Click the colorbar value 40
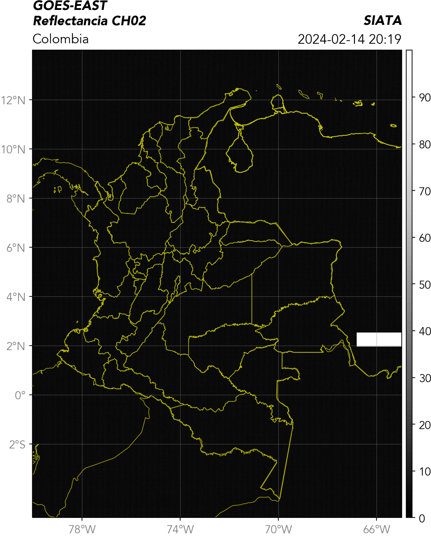Screen dimensions: 431x536 point(425,331)
